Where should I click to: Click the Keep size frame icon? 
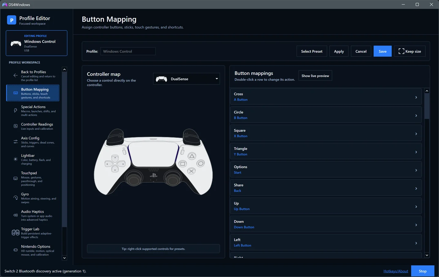coord(401,51)
